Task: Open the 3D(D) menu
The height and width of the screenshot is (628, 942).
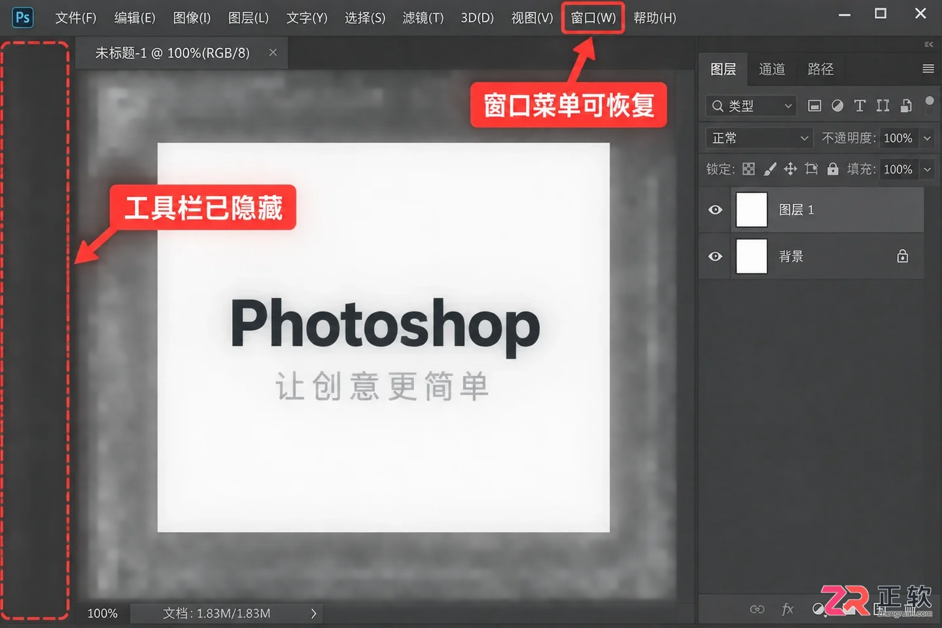Action: pos(477,18)
